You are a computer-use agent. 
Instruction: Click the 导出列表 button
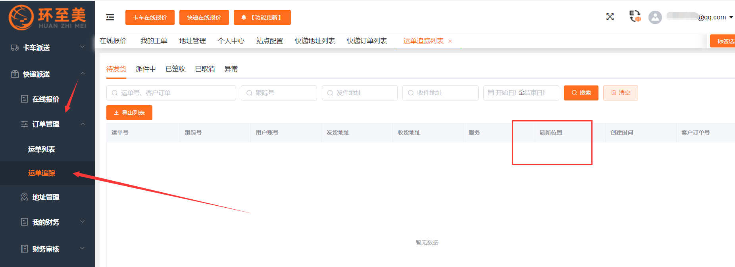(129, 113)
